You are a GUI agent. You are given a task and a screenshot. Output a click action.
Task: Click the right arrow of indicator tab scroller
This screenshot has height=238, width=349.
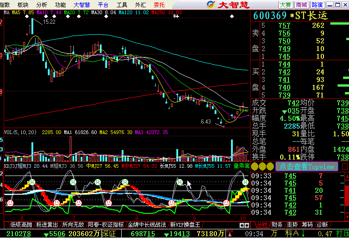click(247, 225)
